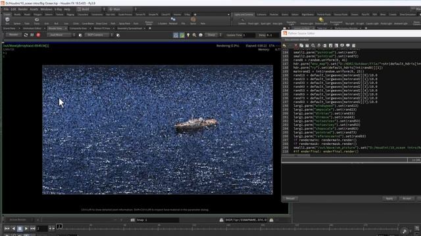Click the Reload button in Python Source Editor
Image resolution: width=421 pixels, height=236 pixels.
(x=290, y=199)
